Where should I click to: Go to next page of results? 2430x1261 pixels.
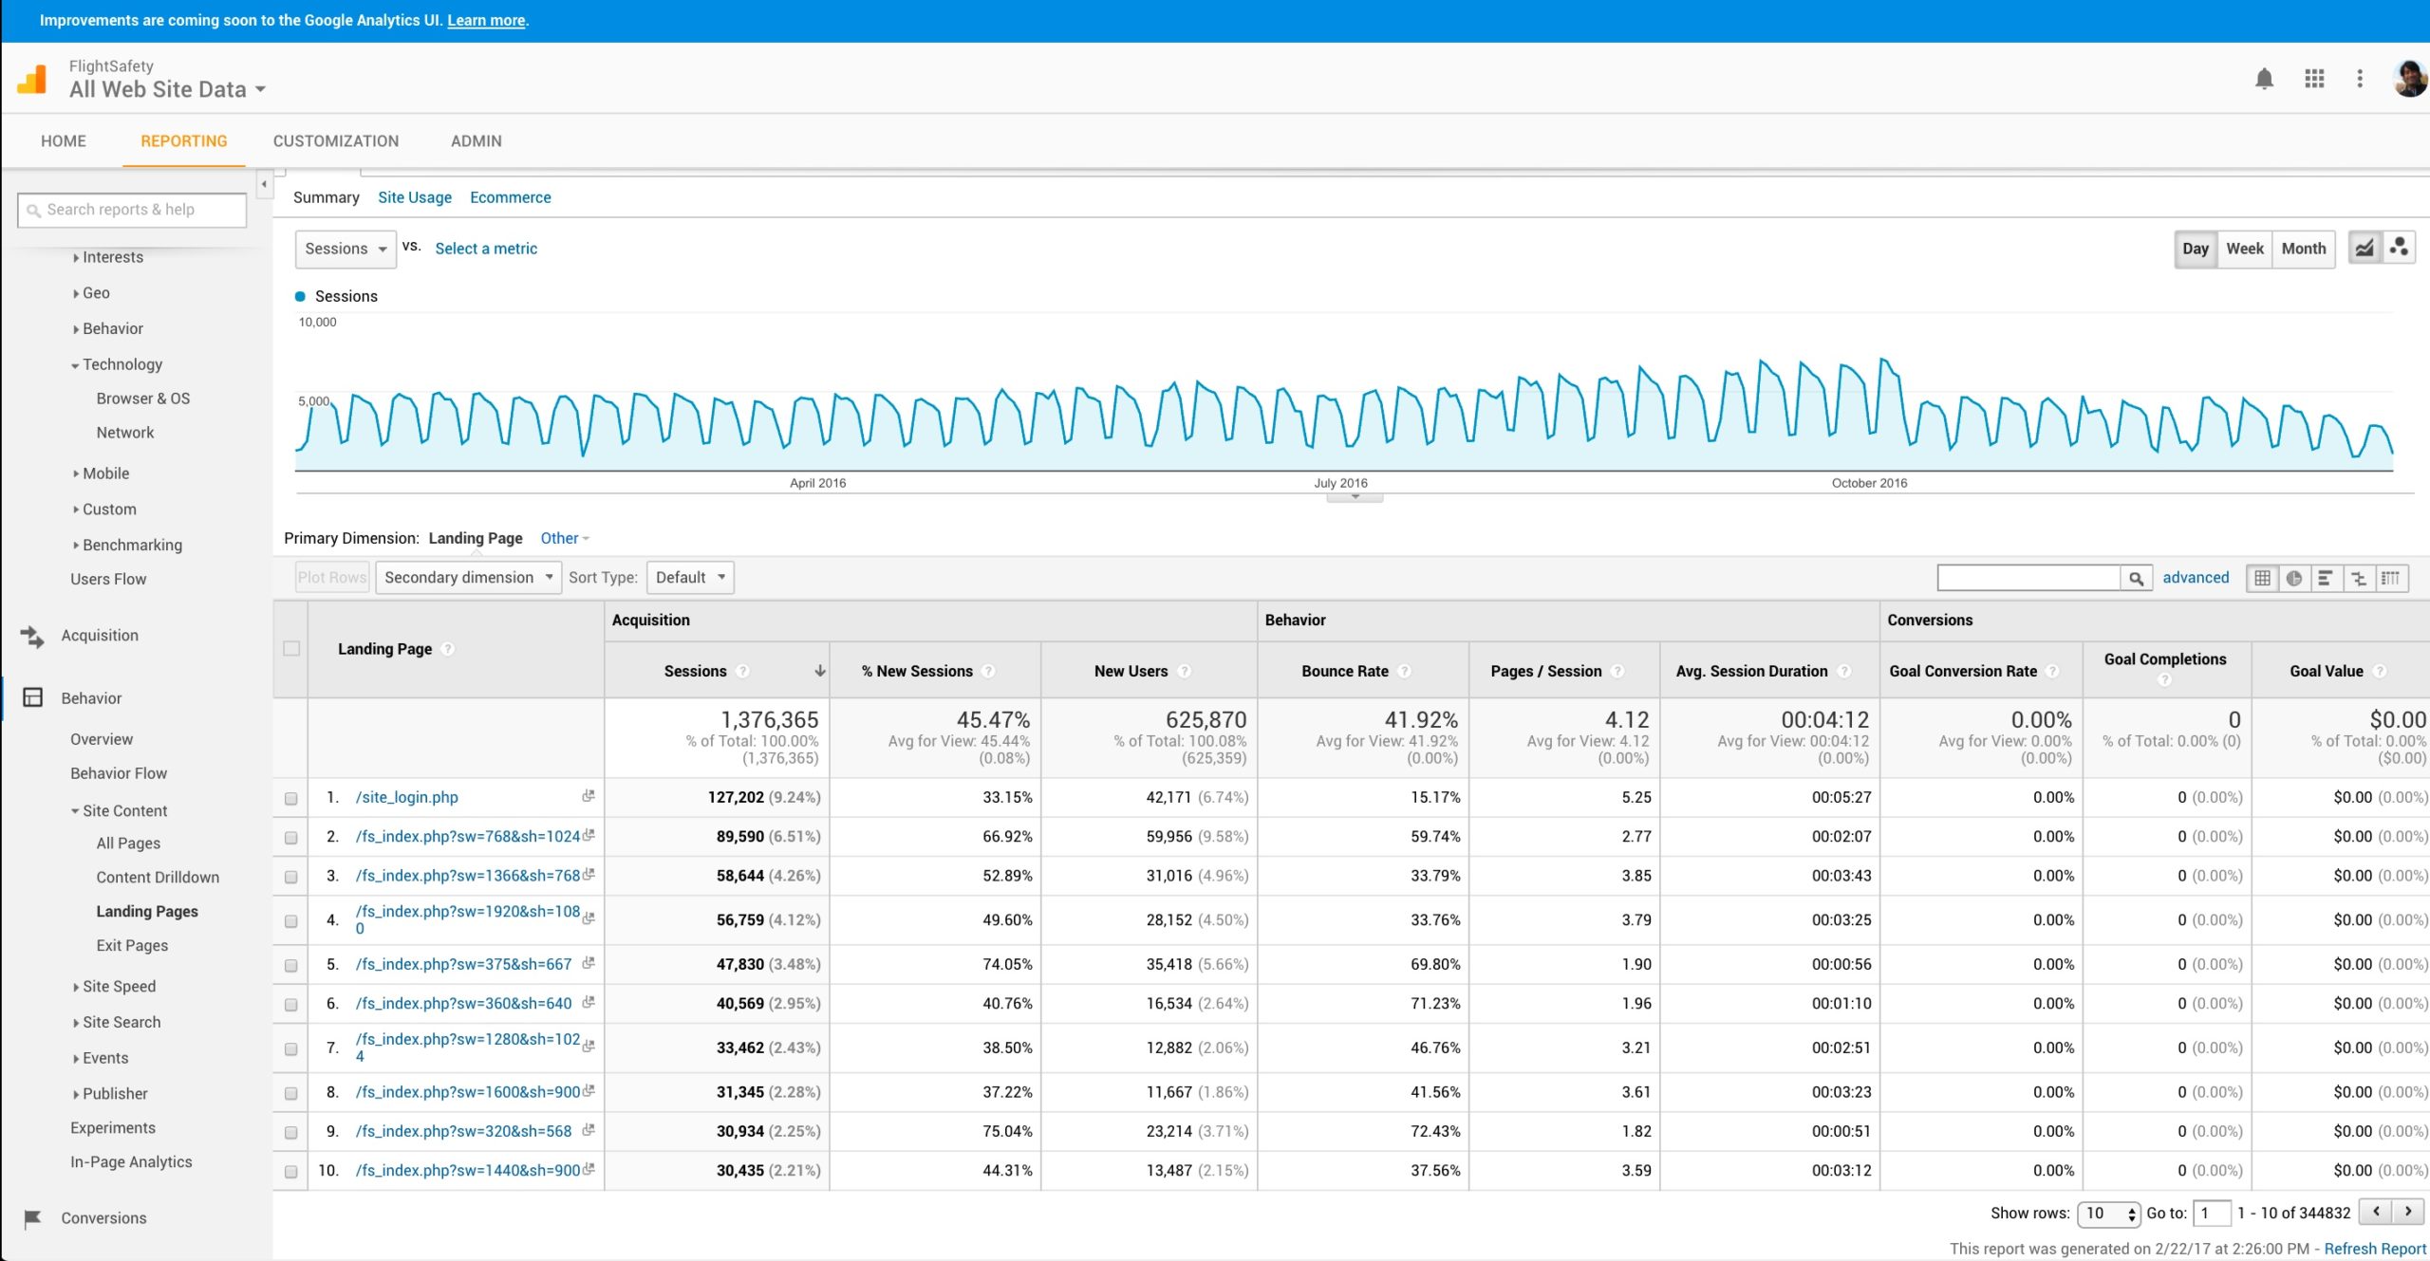coord(2408,1212)
